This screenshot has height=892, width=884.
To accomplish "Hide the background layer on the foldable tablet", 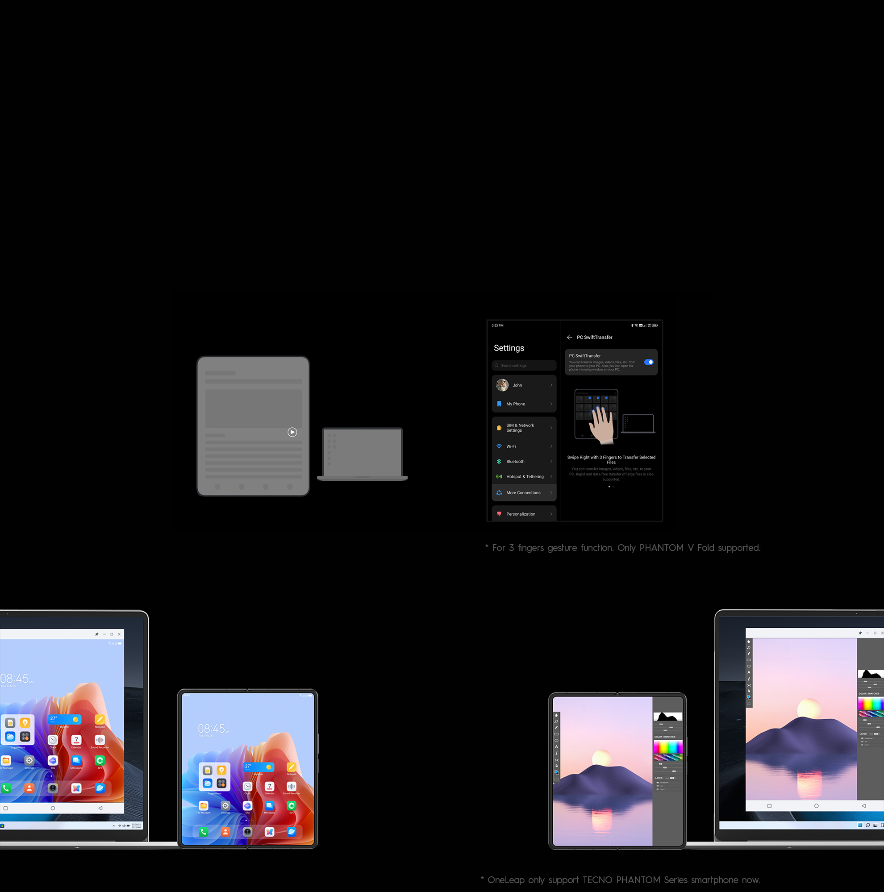I will pyautogui.click(x=658, y=783).
